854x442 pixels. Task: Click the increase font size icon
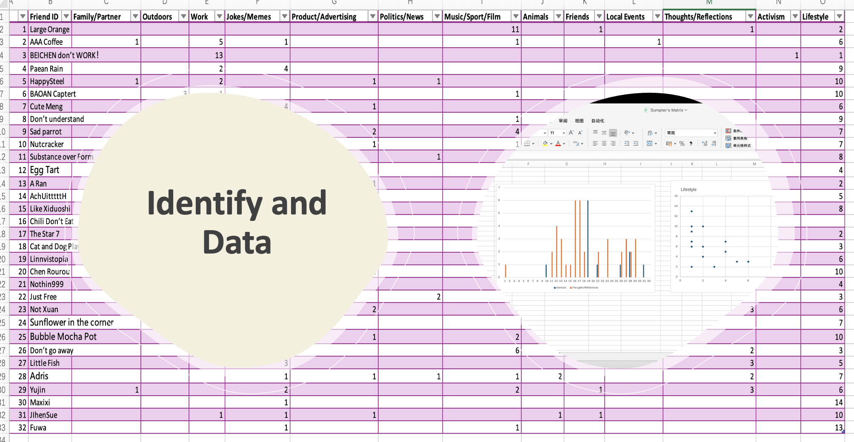coord(571,133)
